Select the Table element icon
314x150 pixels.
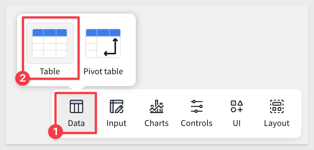[x=50, y=43]
